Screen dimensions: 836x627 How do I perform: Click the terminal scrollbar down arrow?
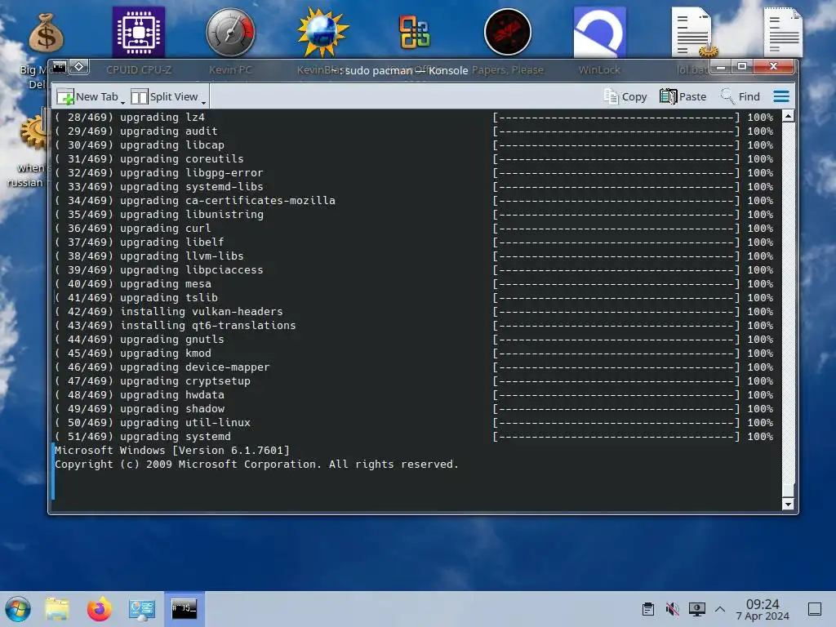point(788,505)
